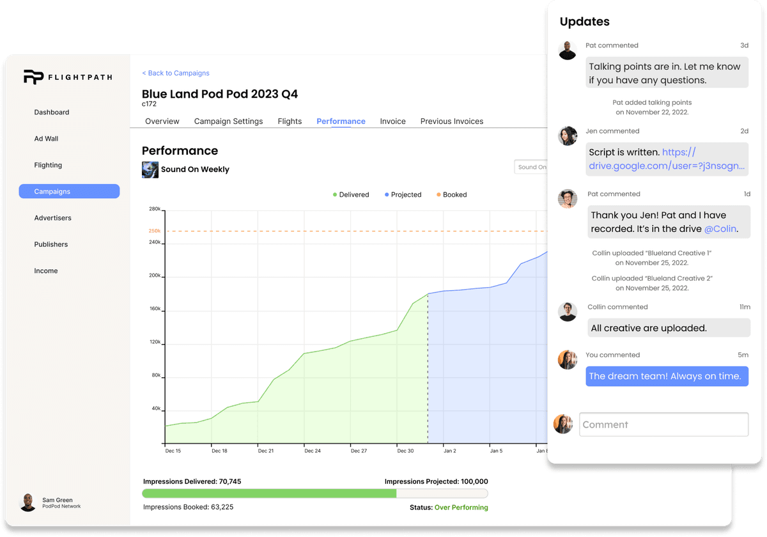Click the '2d' timestamp on Jen's comment
Screen dimensions: 767x537
point(744,131)
